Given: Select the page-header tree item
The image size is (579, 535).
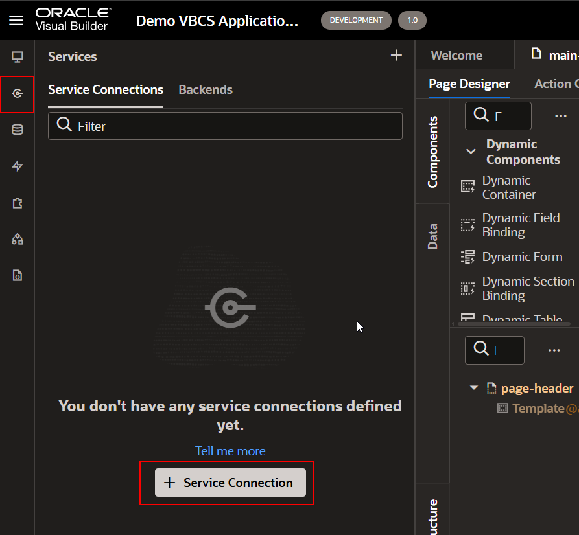Looking at the screenshot, I should click(537, 388).
